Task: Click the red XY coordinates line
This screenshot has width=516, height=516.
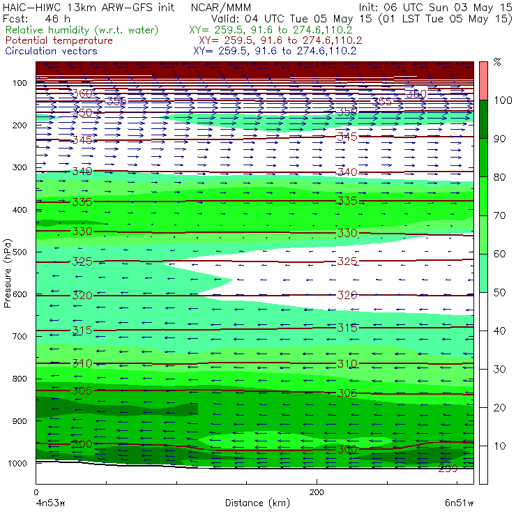Action: pos(280,40)
